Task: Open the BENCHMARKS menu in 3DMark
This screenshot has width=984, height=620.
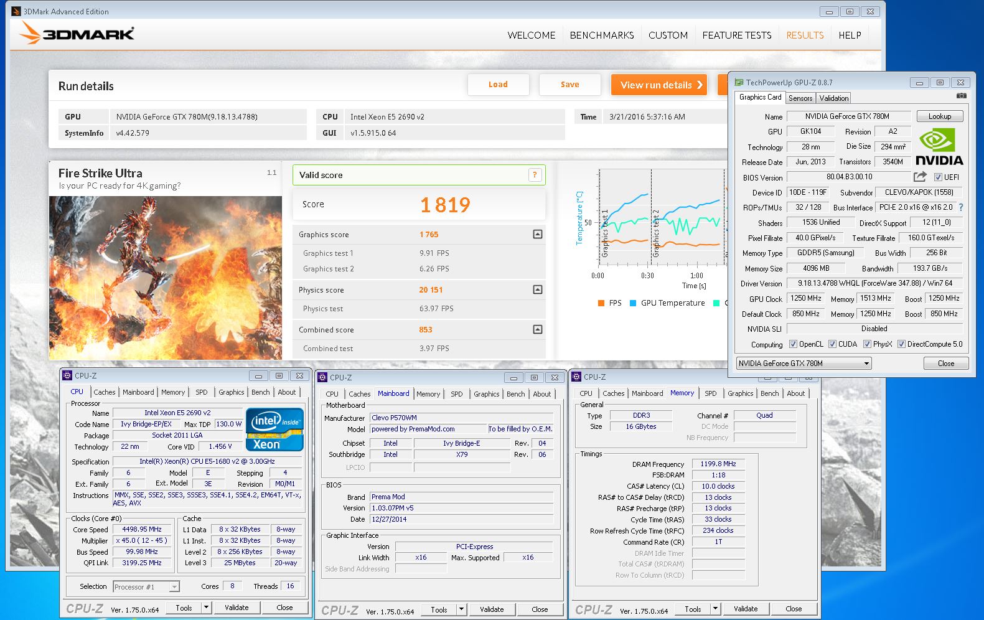Action: coord(602,35)
